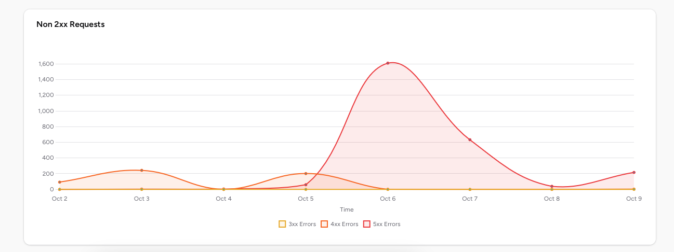Click the 5xx data point on Oct 8
This screenshot has height=252, width=674.
click(552, 186)
